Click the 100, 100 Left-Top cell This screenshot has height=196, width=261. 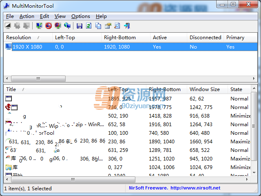[118, 133]
